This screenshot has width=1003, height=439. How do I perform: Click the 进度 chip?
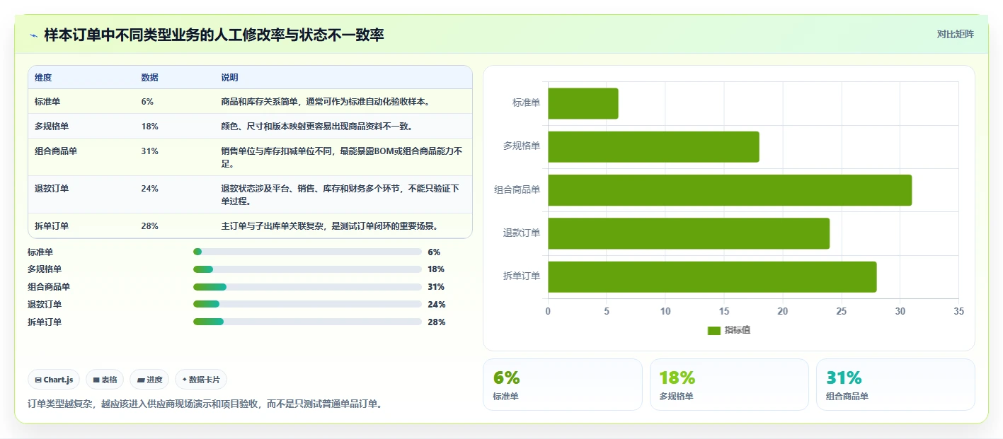(149, 380)
